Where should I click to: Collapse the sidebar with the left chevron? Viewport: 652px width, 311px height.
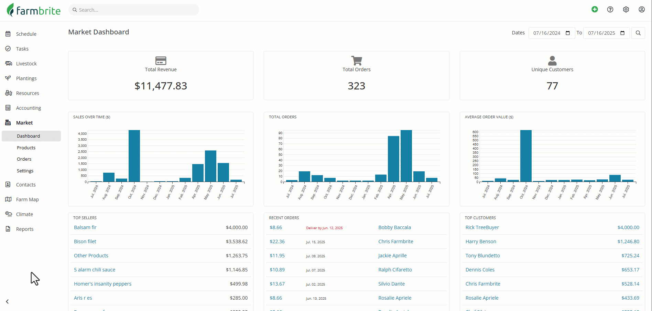7,301
